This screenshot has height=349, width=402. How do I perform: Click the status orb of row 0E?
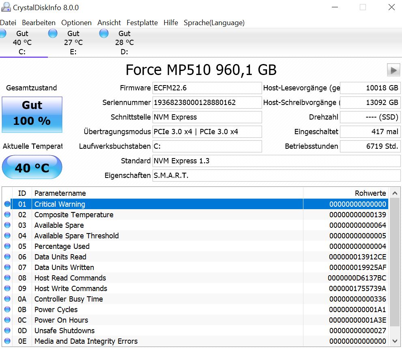click(x=7, y=341)
